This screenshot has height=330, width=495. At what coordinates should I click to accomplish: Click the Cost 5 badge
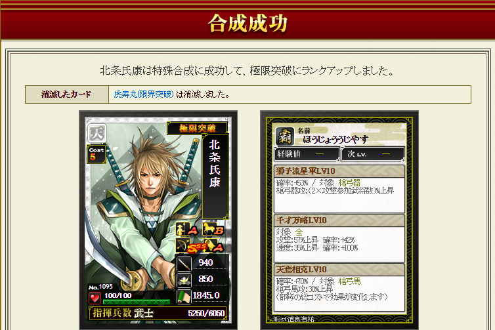97,154
